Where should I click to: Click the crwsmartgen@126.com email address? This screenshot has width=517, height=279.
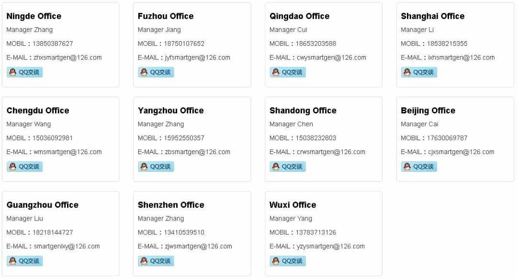[x=331, y=152]
